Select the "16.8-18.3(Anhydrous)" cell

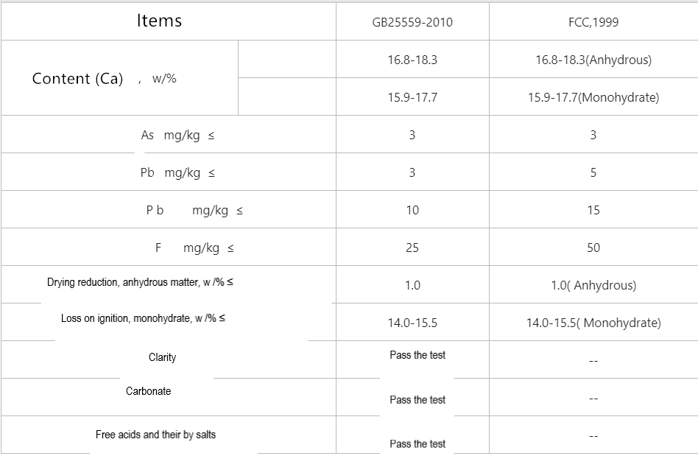pos(593,60)
